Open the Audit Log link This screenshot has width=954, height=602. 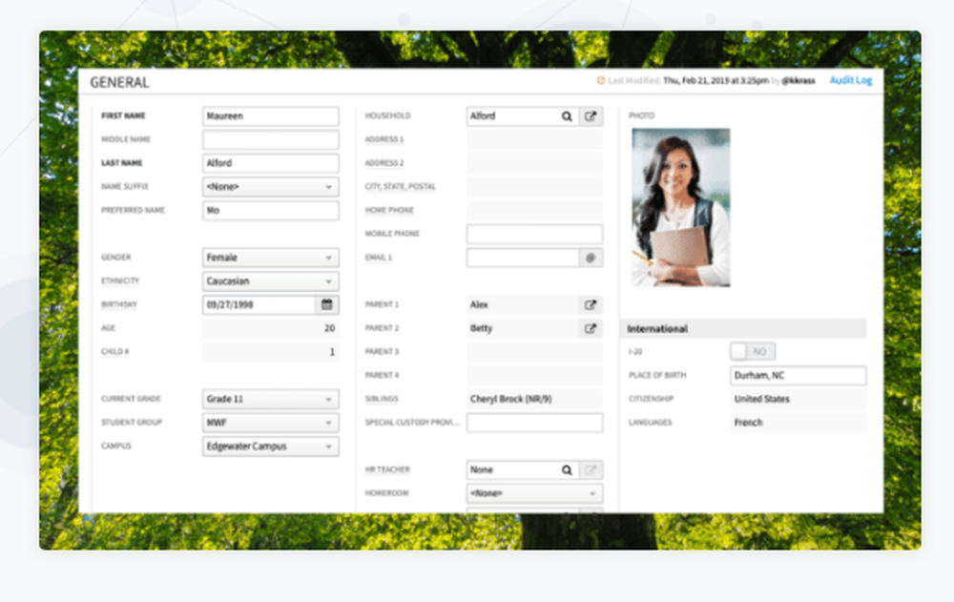click(847, 81)
